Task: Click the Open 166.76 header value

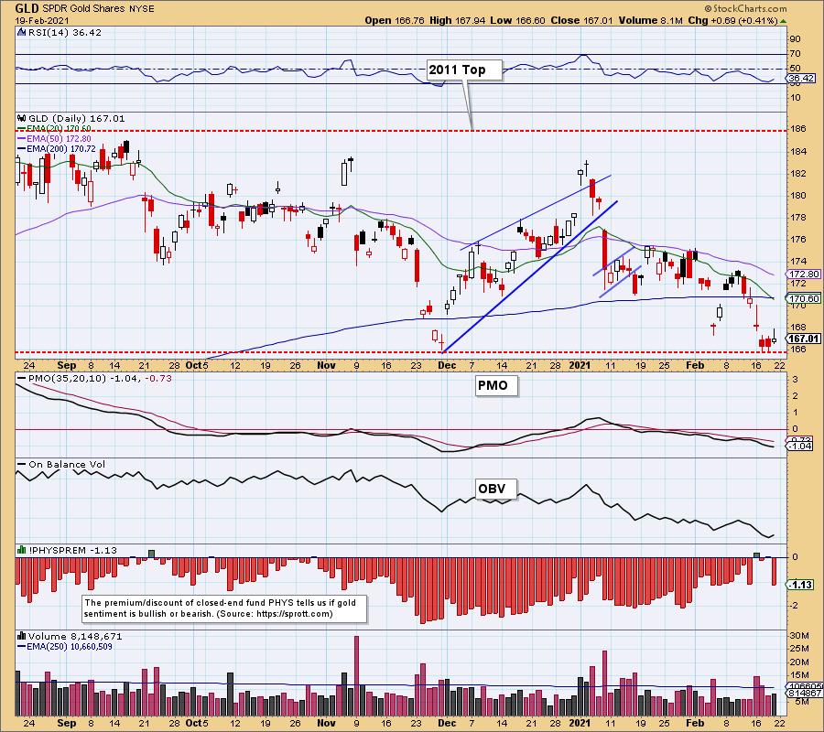Action: tap(394, 20)
